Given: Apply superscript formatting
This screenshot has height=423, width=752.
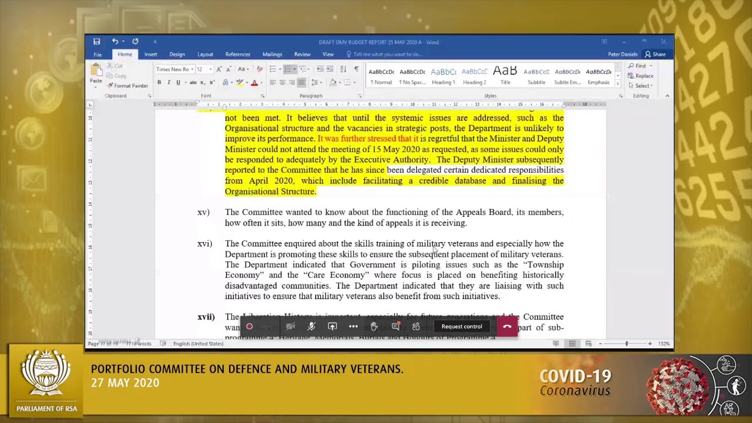Looking at the screenshot, I should pyautogui.click(x=212, y=82).
